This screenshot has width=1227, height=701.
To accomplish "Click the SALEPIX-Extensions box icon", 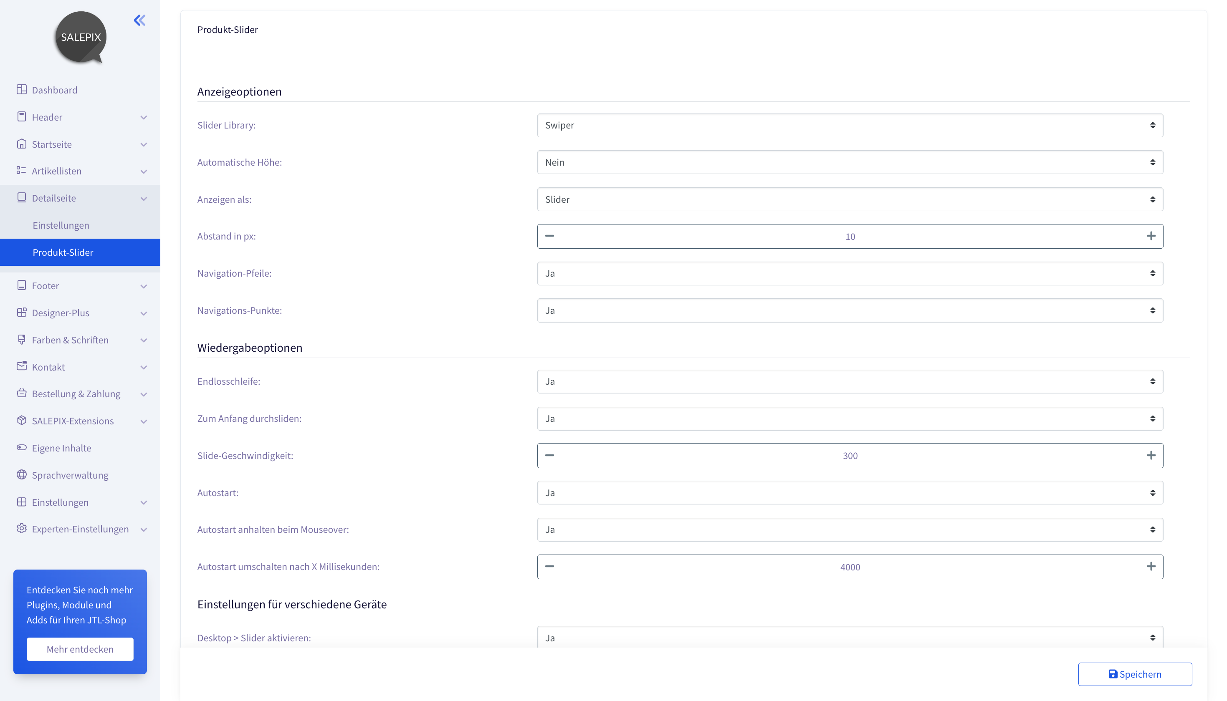I will click(x=22, y=420).
